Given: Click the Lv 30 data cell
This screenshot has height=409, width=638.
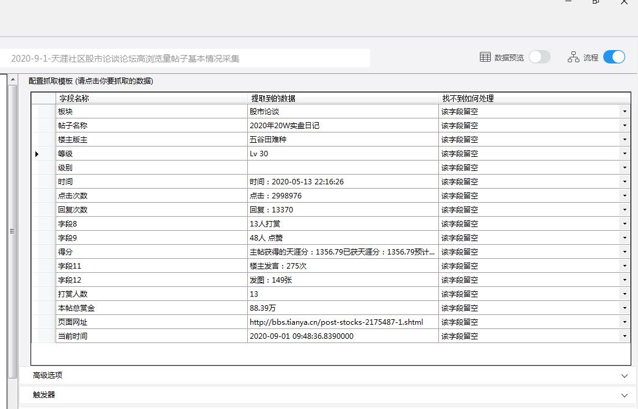Looking at the screenshot, I should click(343, 153).
